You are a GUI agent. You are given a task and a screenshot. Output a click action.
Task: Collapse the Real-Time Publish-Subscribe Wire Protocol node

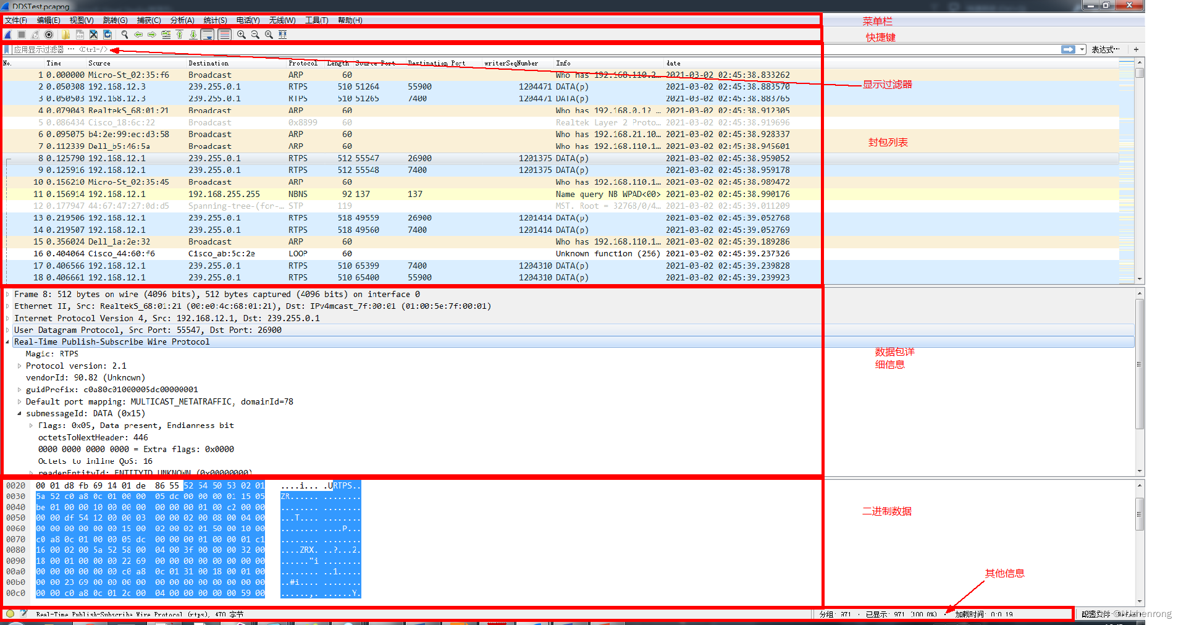tap(7, 342)
